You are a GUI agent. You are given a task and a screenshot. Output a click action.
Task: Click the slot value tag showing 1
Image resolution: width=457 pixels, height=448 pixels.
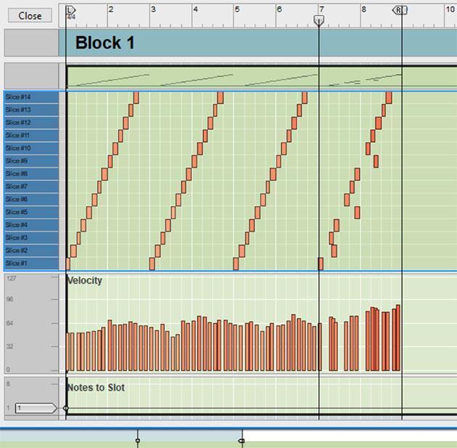(33, 408)
